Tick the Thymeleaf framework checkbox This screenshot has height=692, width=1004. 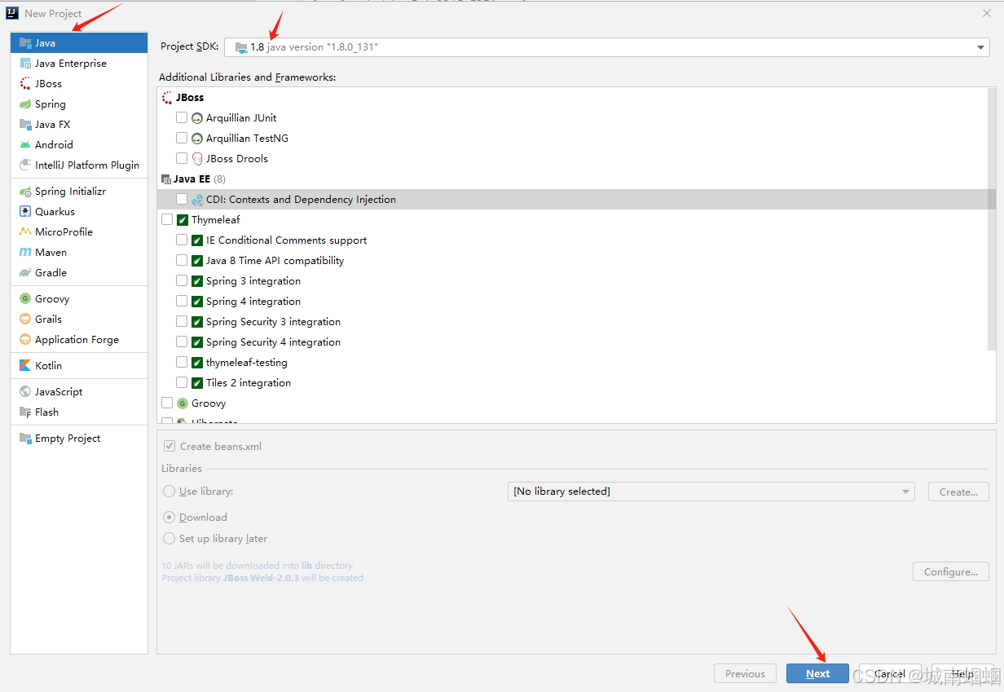pos(167,219)
